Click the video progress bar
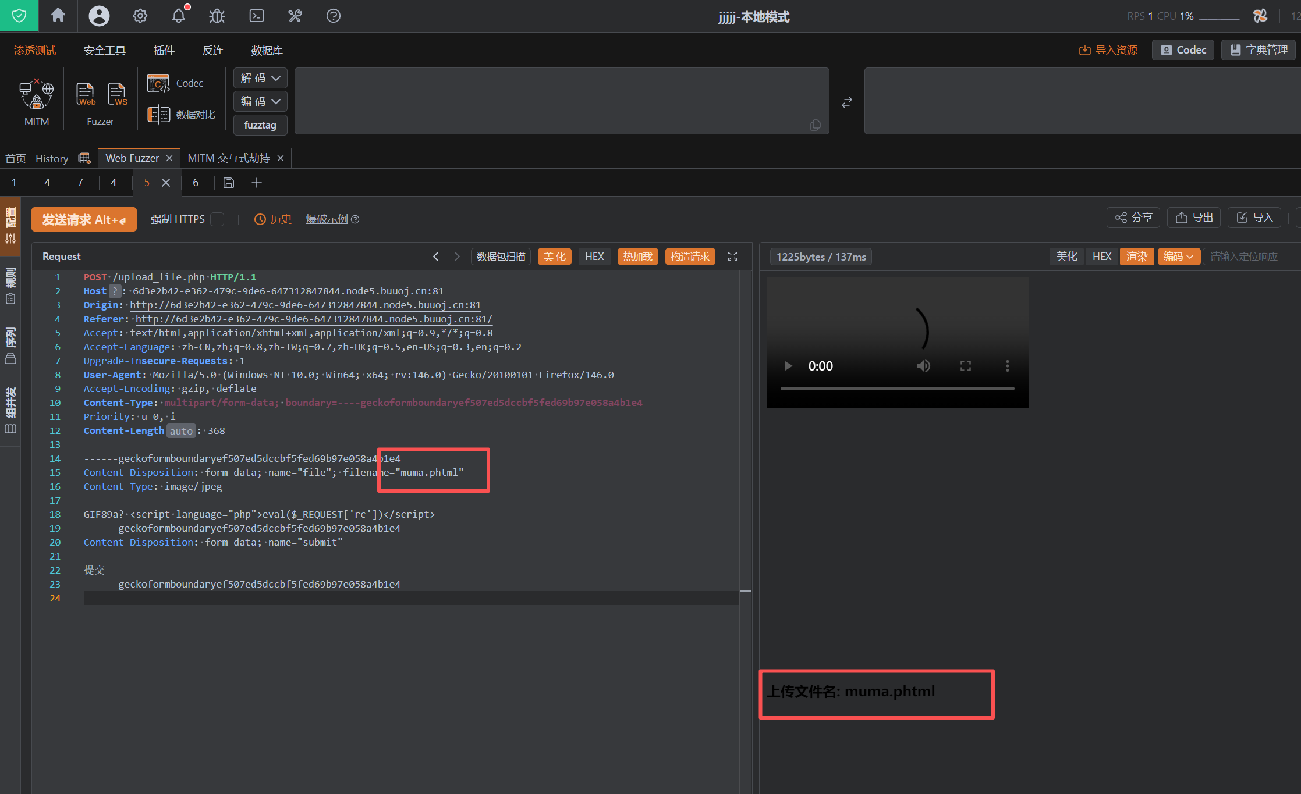This screenshot has height=794, width=1301. pyautogui.click(x=897, y=388)
